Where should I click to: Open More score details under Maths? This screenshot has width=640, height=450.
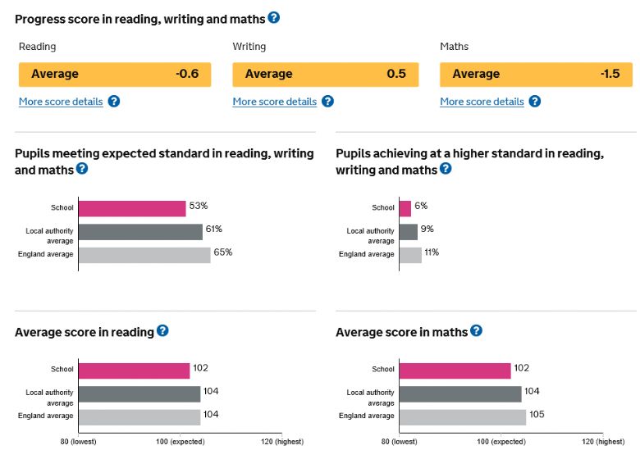[x=482, y=102]
